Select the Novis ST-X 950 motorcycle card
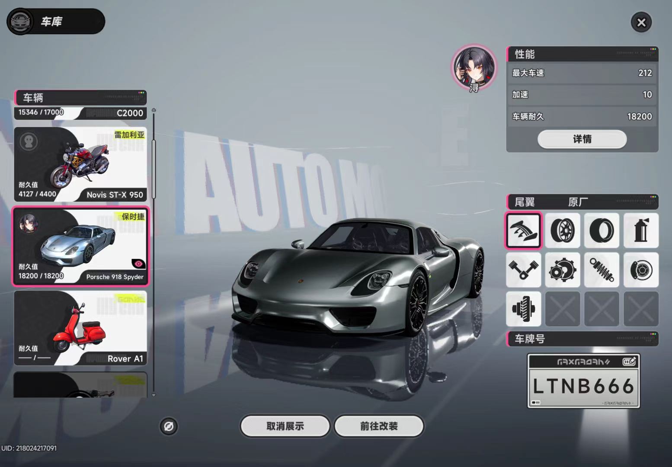The image size is (672, 467). 80,164
